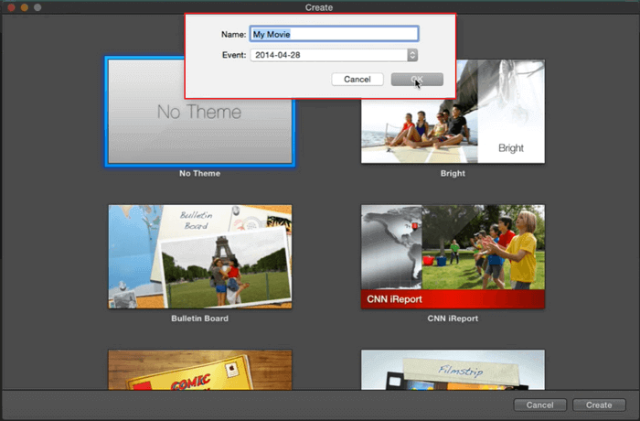Click the "Bulletin Board" caption label

pos(199,318)
